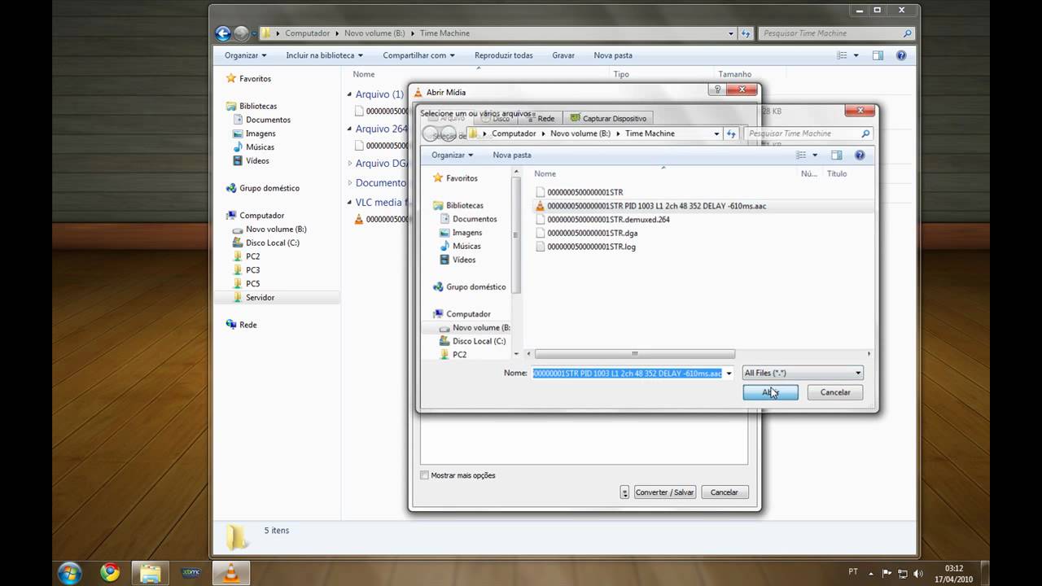
Task: Select the extensionless file 0000000500000001STR in dialog
Action: [x=585, y=192]
